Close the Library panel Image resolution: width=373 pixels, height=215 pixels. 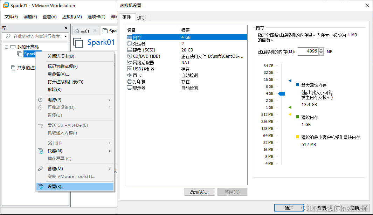pyautogui.click(x=66, y=28)
